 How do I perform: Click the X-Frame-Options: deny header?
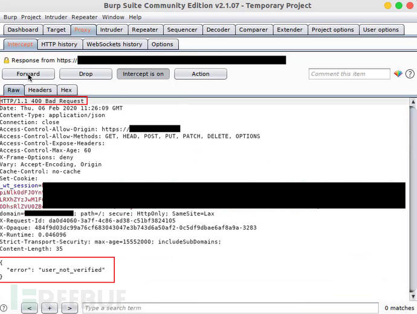(x=37, y=157)
